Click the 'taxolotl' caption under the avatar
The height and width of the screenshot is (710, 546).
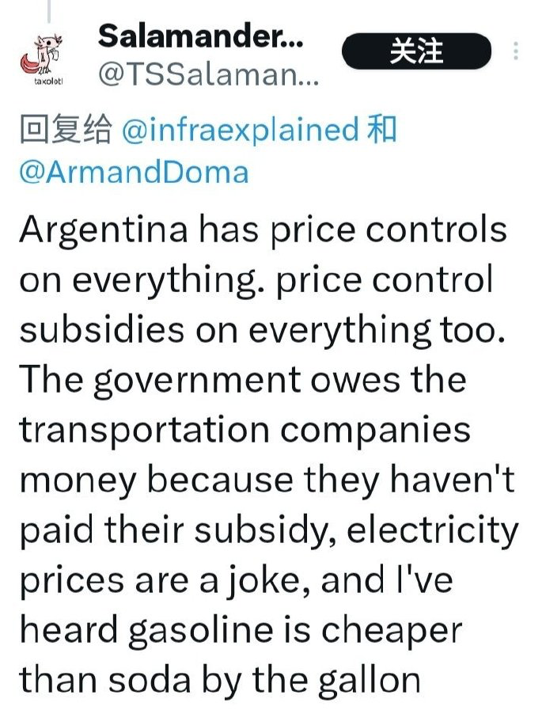tap(49, 81)
